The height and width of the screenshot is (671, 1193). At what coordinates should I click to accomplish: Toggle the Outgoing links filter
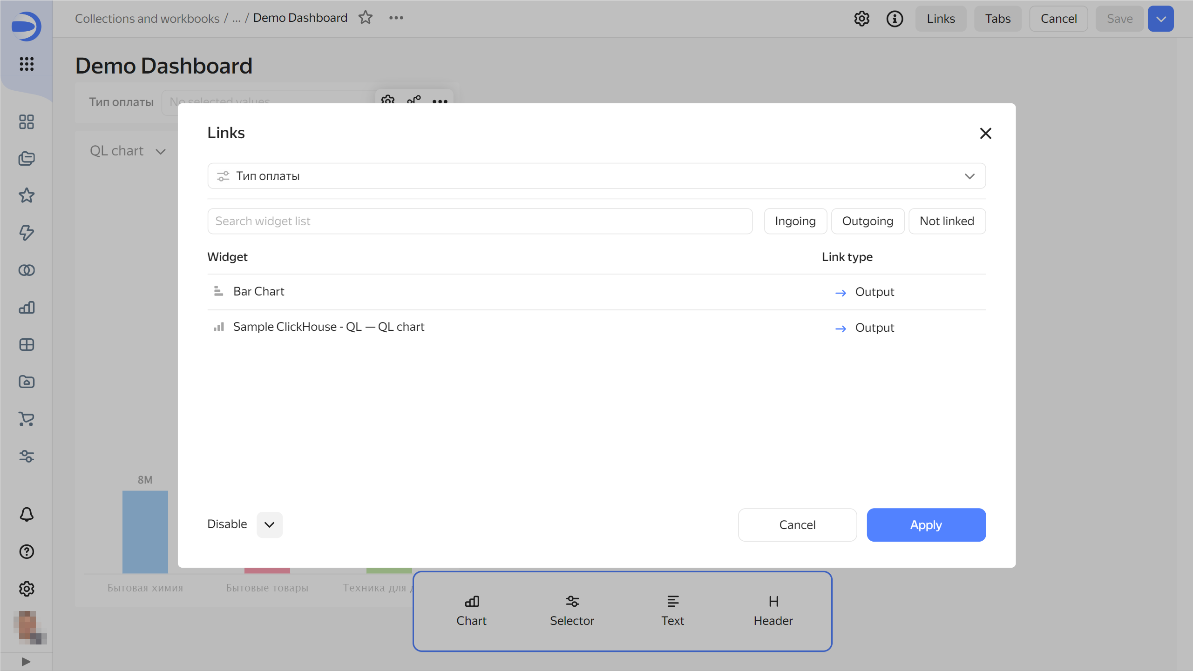pyautogui.click(x=868, y=221)
